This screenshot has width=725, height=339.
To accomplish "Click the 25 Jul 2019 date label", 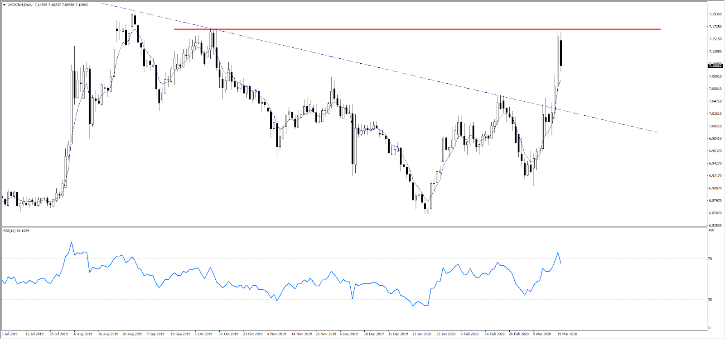I will (x=58, y=334).
